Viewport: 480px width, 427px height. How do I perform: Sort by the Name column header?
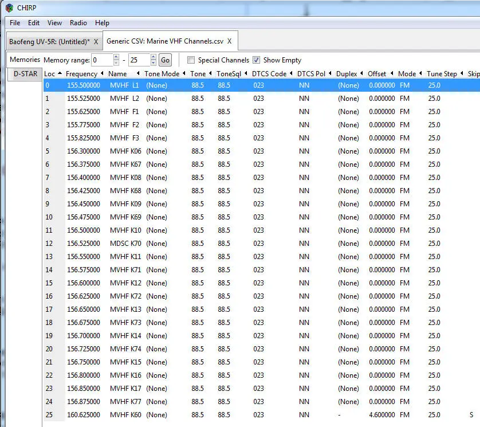pyautogui.click(x=124, y=74)
